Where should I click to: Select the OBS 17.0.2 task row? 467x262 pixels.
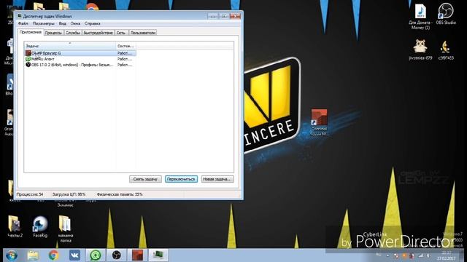point(80,65)
